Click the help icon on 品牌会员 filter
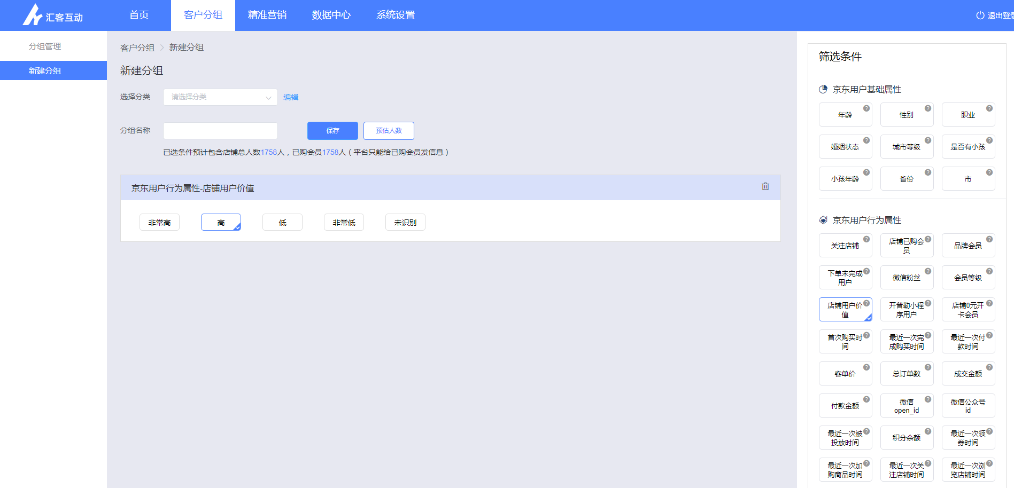The image size is (1014, 488). (989, 239)
